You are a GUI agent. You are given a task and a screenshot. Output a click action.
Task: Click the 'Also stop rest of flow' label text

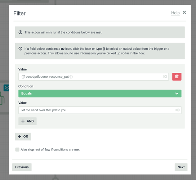(50, 149)
